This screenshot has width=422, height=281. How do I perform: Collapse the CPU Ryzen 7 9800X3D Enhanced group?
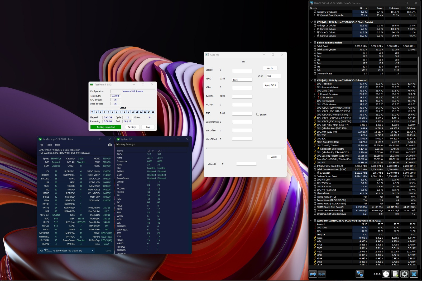click(x=311, y=80)
